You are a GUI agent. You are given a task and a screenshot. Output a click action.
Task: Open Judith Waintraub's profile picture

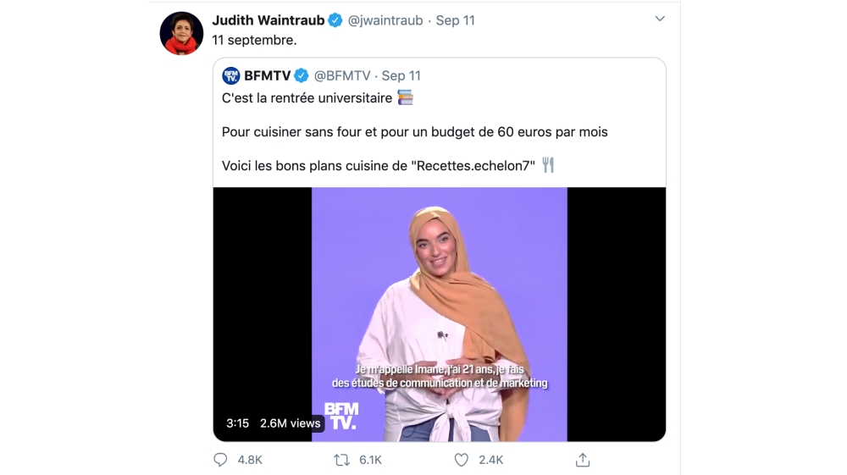[181, 34]
